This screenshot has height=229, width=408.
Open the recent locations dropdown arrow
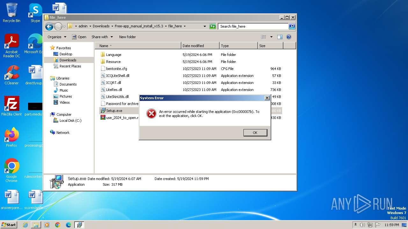(64, 26)
